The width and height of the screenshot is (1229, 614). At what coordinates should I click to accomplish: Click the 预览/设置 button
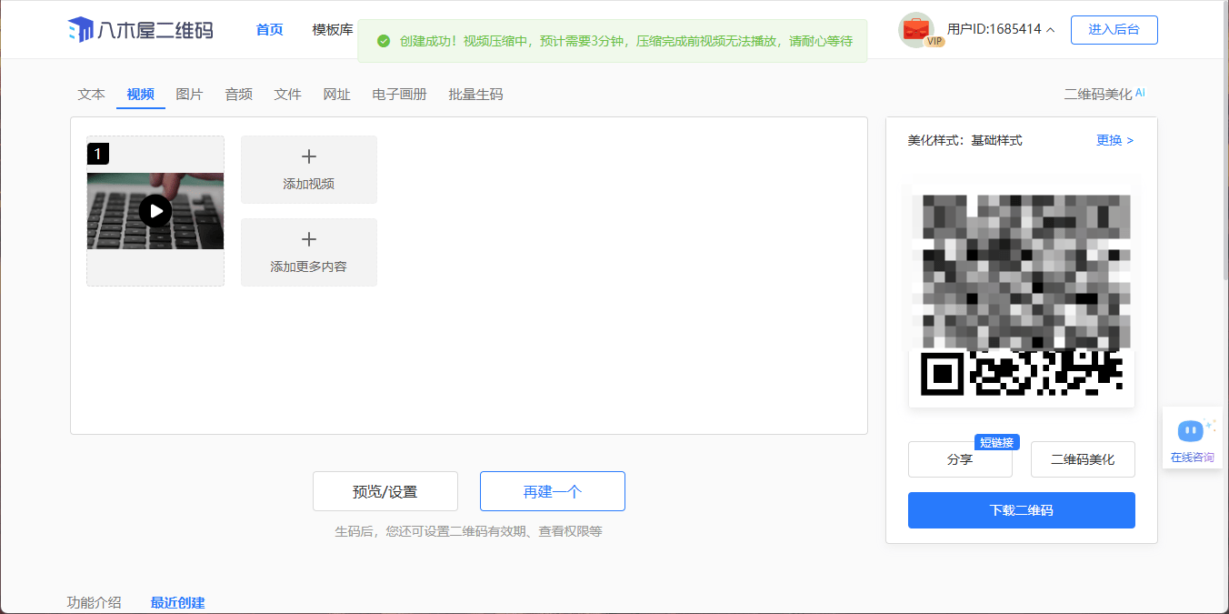(x=385, y=491)
